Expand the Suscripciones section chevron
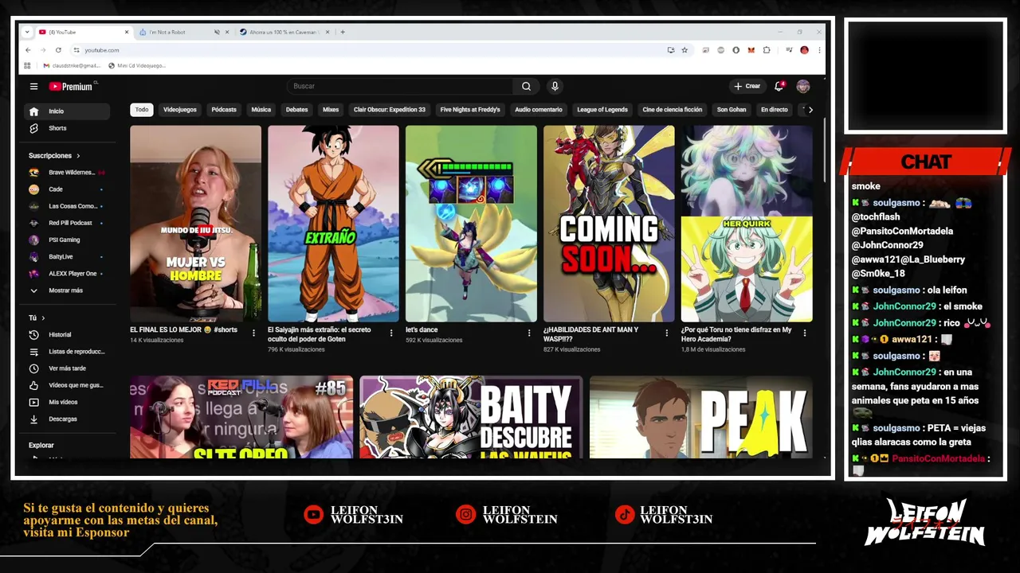The image size is (1020, 573). [x=78, y=156]
